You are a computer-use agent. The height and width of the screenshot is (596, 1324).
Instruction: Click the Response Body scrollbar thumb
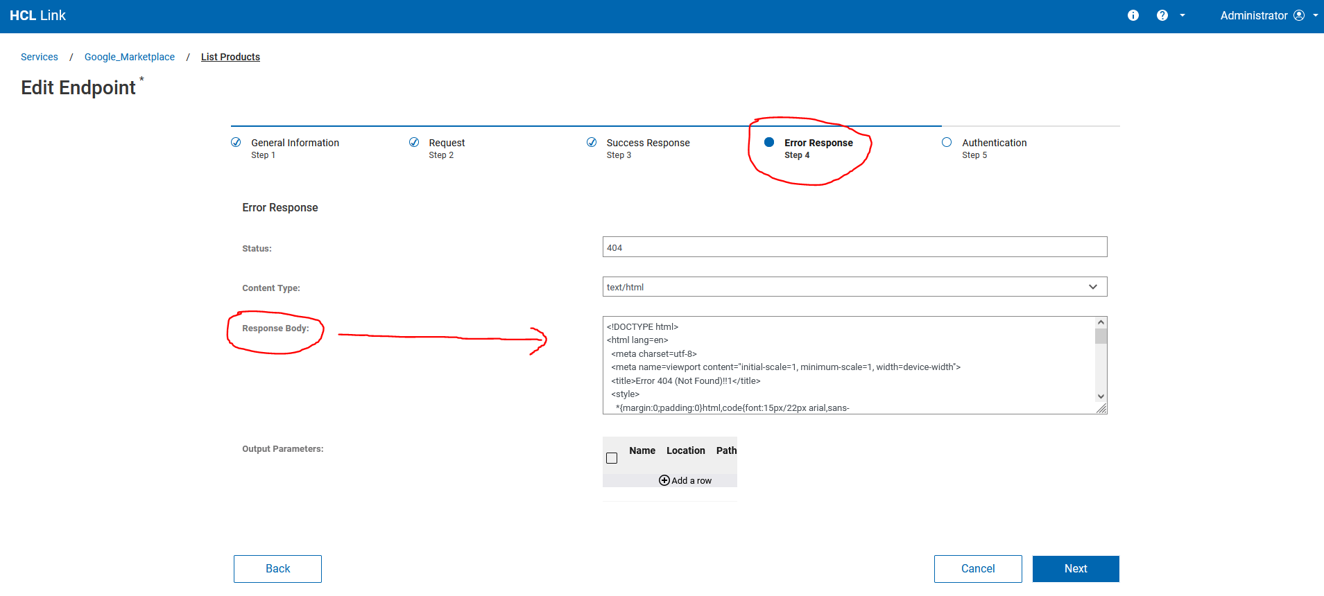[1101, 337]
